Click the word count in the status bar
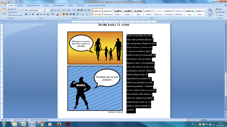This screenshot has height=127, width=227. click(18, 120)
